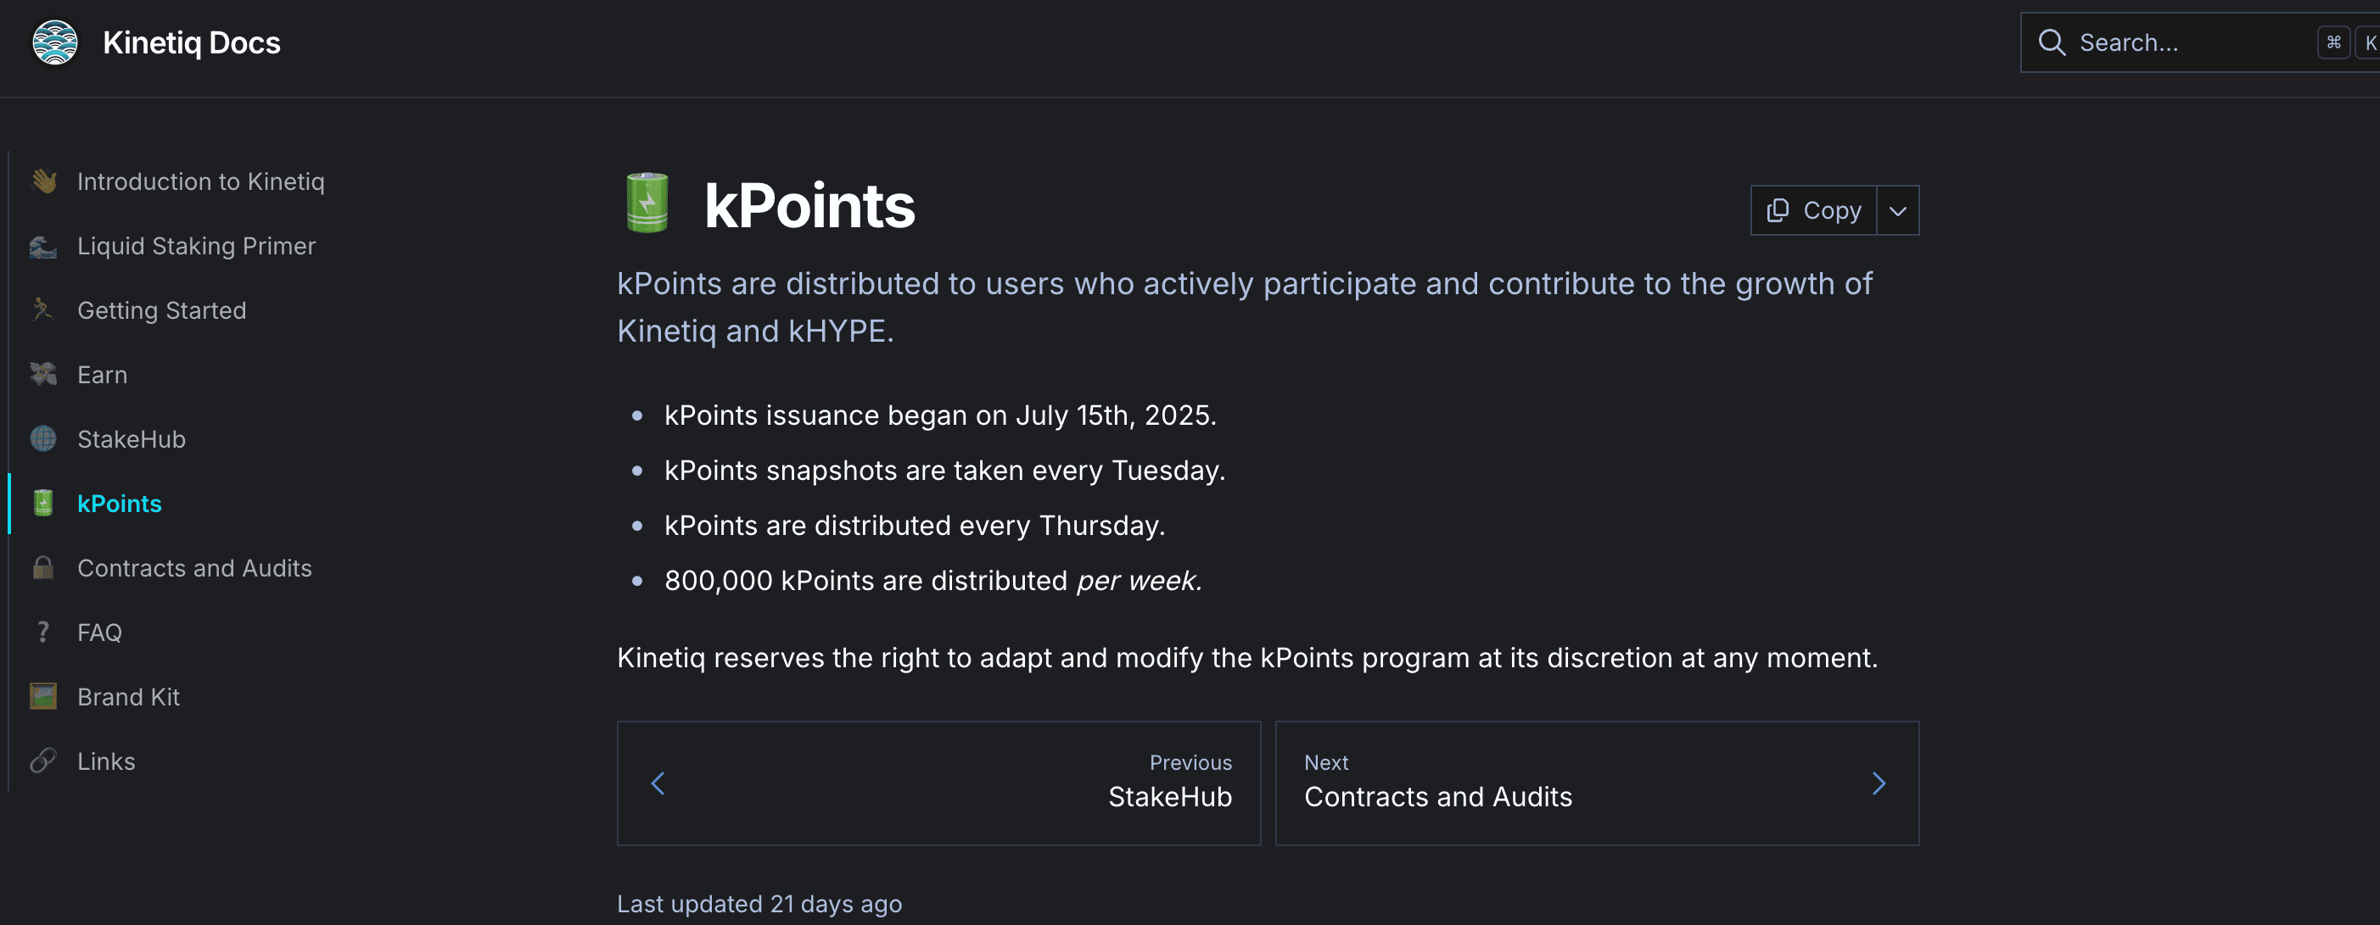Click the picture icon beside Brand Kit
The height and width of the screenshot is (925, 2380).
[43, 696]
